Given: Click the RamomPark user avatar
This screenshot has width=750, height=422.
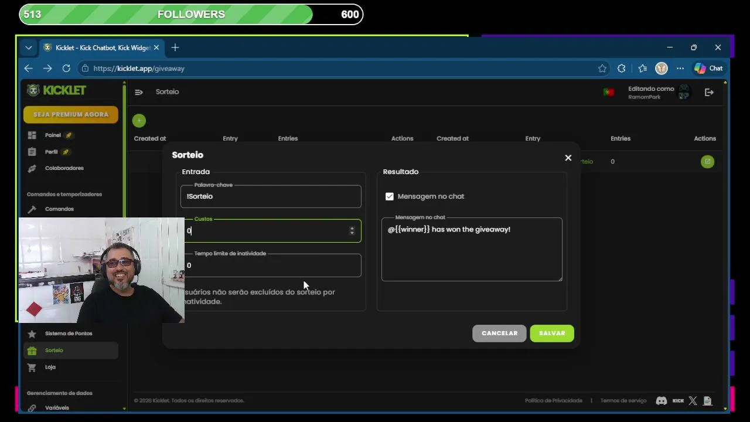Looking at the screenshot, I should [684, 92].
